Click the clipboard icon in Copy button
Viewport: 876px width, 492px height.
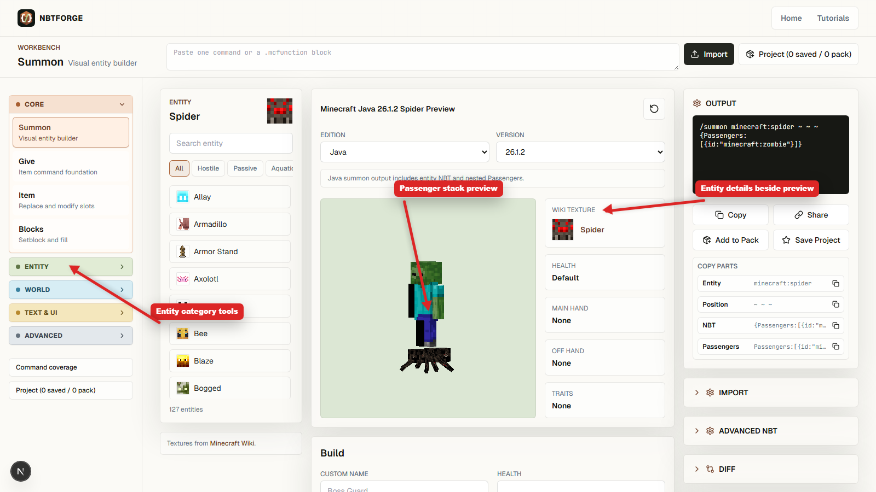719,215
